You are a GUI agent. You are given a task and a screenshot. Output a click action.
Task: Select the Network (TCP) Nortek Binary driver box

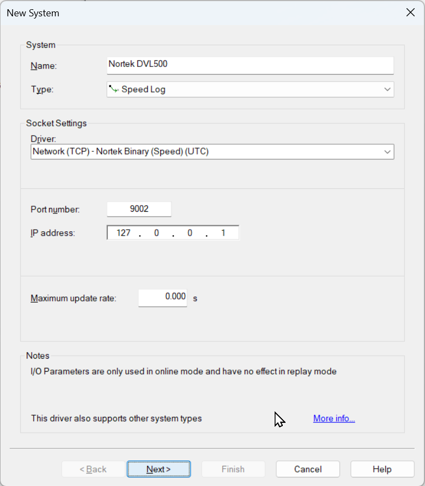pos(207,151)
